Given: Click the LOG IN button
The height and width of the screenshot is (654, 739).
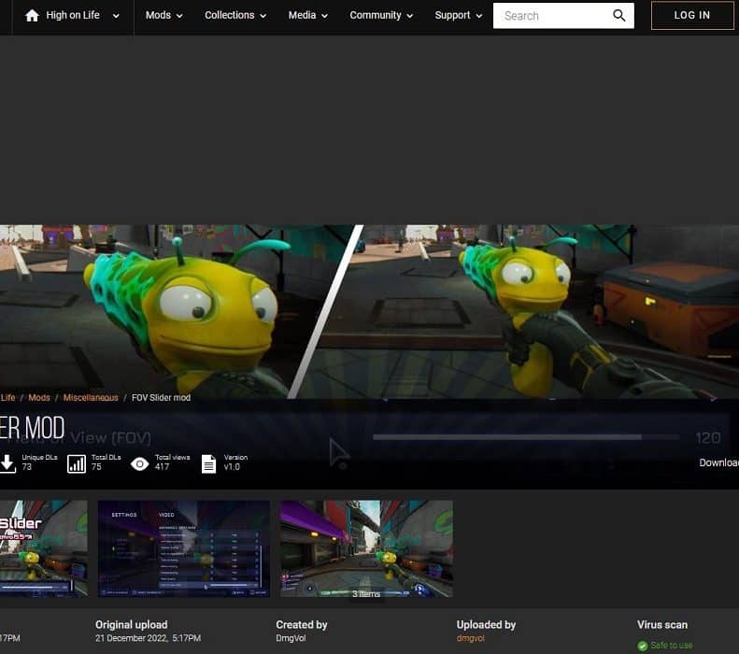Looking at the screenshot, I should (x=692, y=16).
